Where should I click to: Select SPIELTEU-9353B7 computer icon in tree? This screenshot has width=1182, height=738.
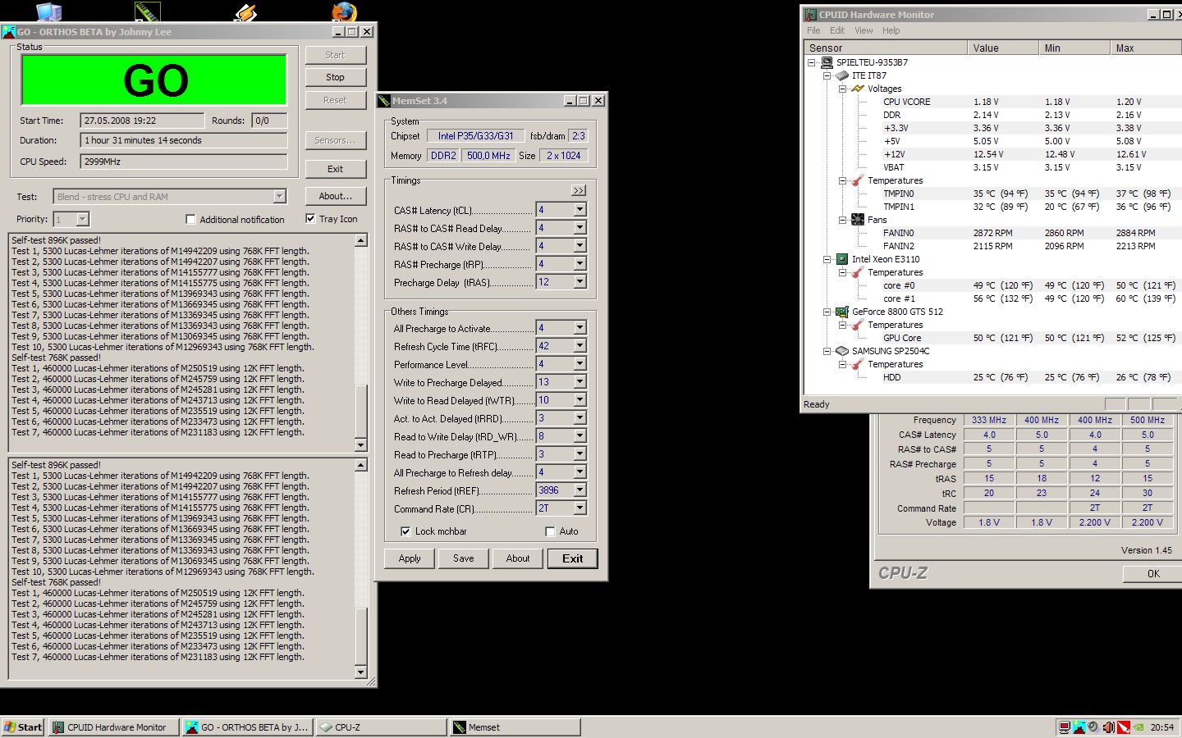827,62
